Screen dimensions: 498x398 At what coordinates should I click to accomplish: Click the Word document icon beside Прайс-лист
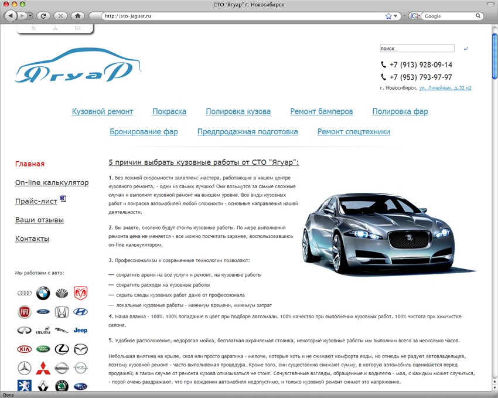(63, 199)
